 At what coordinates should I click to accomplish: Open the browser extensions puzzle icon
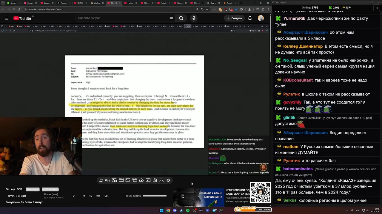pyautogui.click(x=242, y=9)
